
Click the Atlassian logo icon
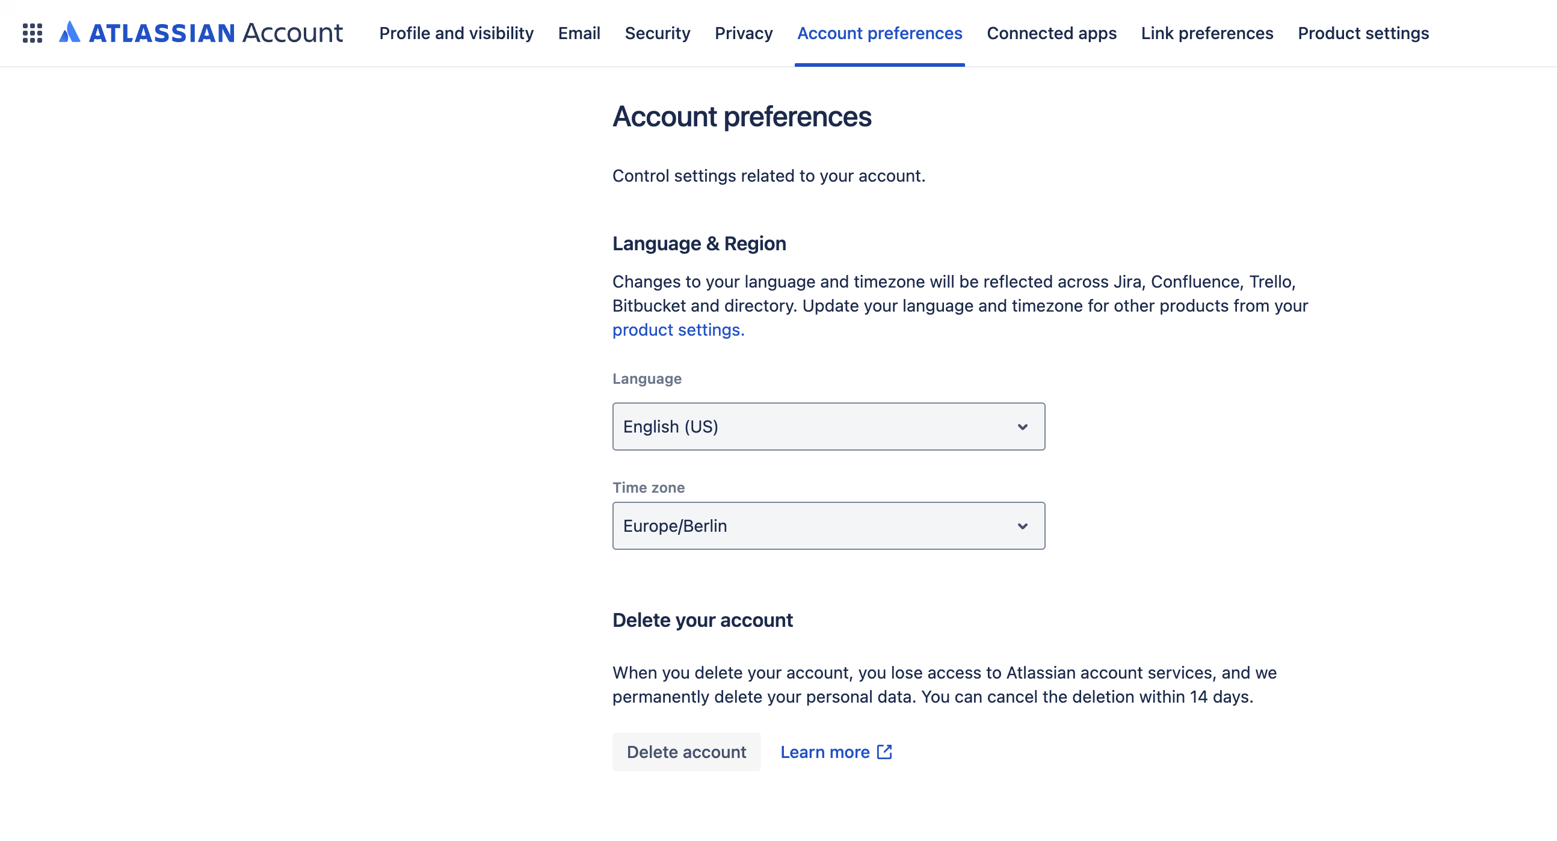(x=70, y=32)
